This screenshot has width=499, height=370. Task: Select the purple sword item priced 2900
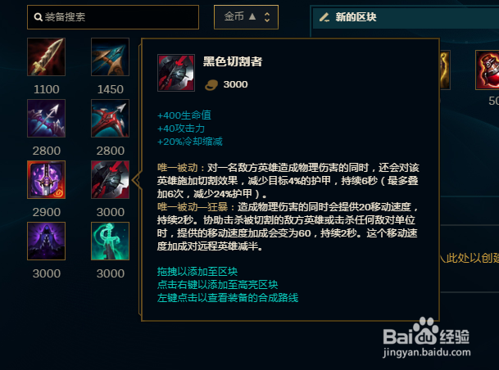click(46, 179)
